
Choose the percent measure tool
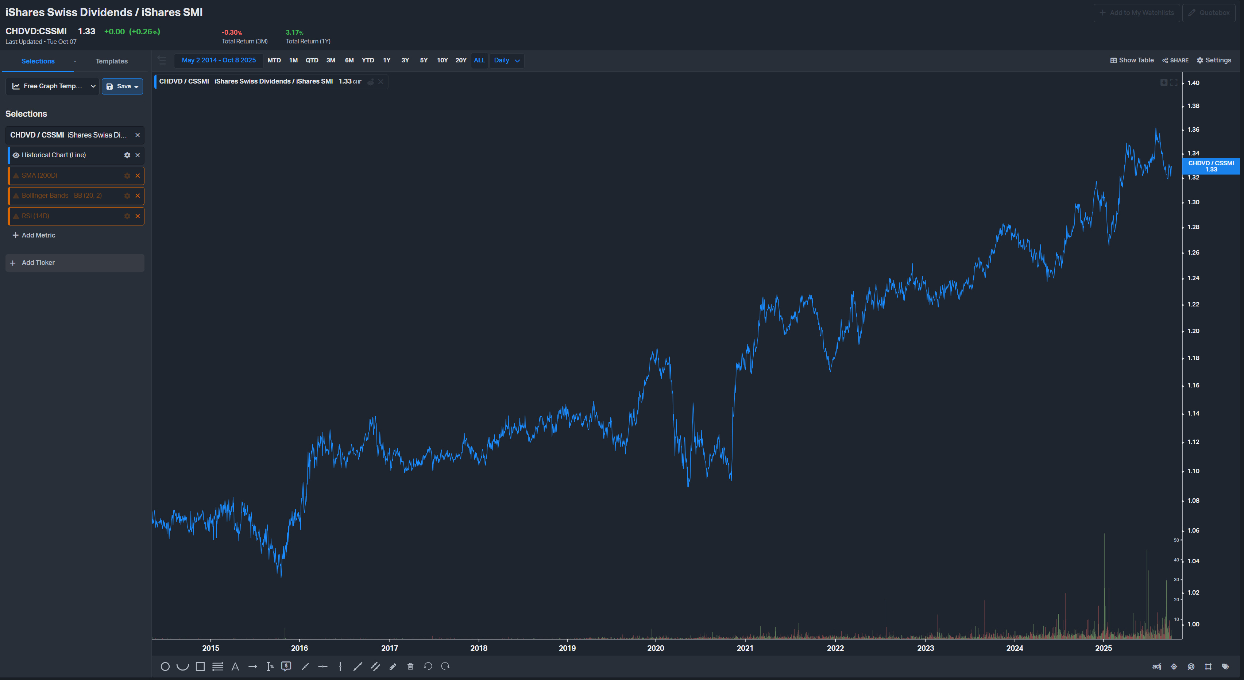[x=270, y=667]
